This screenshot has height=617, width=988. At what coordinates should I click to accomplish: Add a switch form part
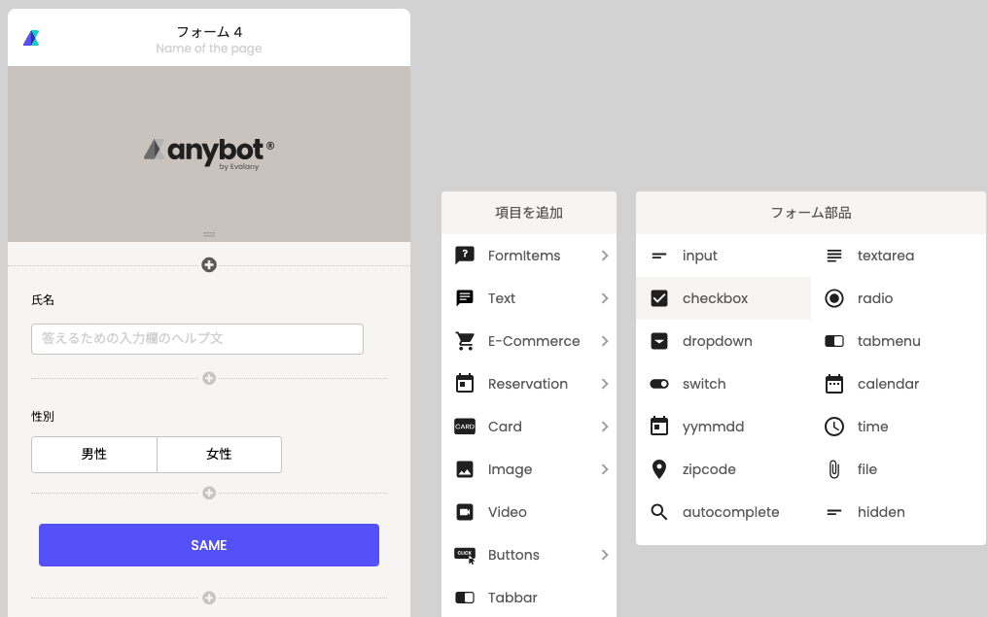(703, 384)
